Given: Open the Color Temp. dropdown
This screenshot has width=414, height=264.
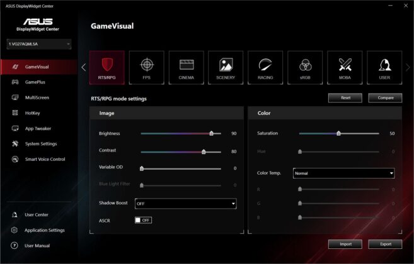Looking at the screenshot, I should point(344,173).
